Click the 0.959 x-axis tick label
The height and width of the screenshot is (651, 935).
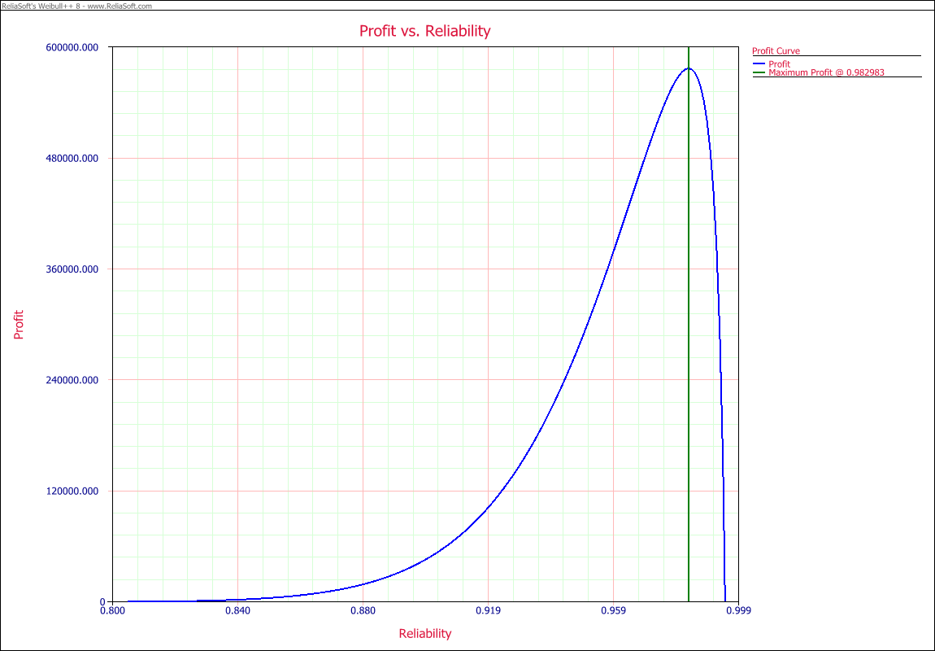pyautogui.click(x=613, y=610)
